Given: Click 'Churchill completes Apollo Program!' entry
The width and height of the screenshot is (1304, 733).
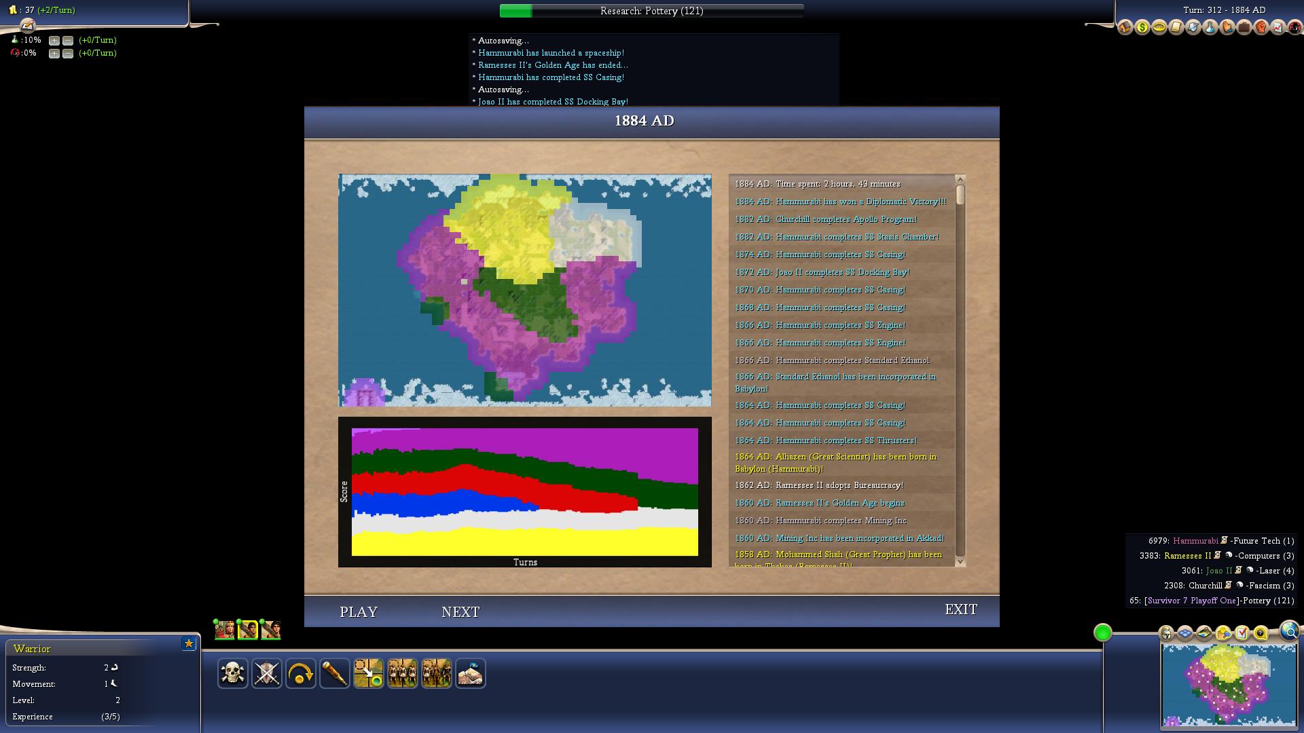Looking at the screenshot, I should point(826,219).
